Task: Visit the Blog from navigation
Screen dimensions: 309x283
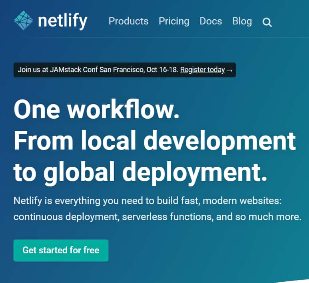Action: point(242,21)
